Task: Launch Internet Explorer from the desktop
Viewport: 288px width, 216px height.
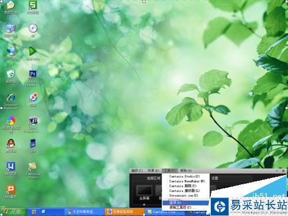Action: 11,101
